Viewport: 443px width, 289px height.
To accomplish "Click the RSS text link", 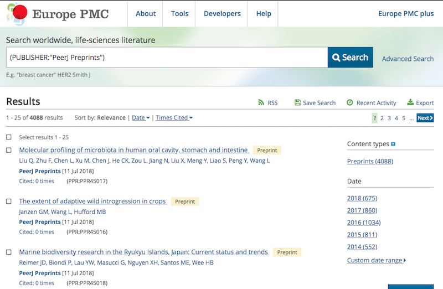I will click(x=272, y=103).
